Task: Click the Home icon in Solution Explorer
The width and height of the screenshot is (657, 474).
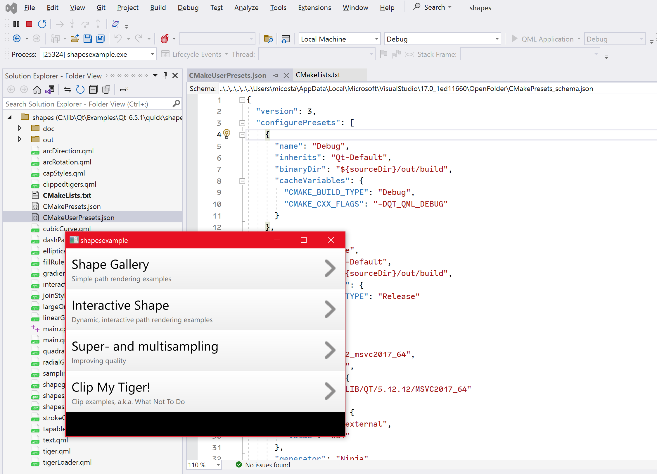Action: (37, 90)
